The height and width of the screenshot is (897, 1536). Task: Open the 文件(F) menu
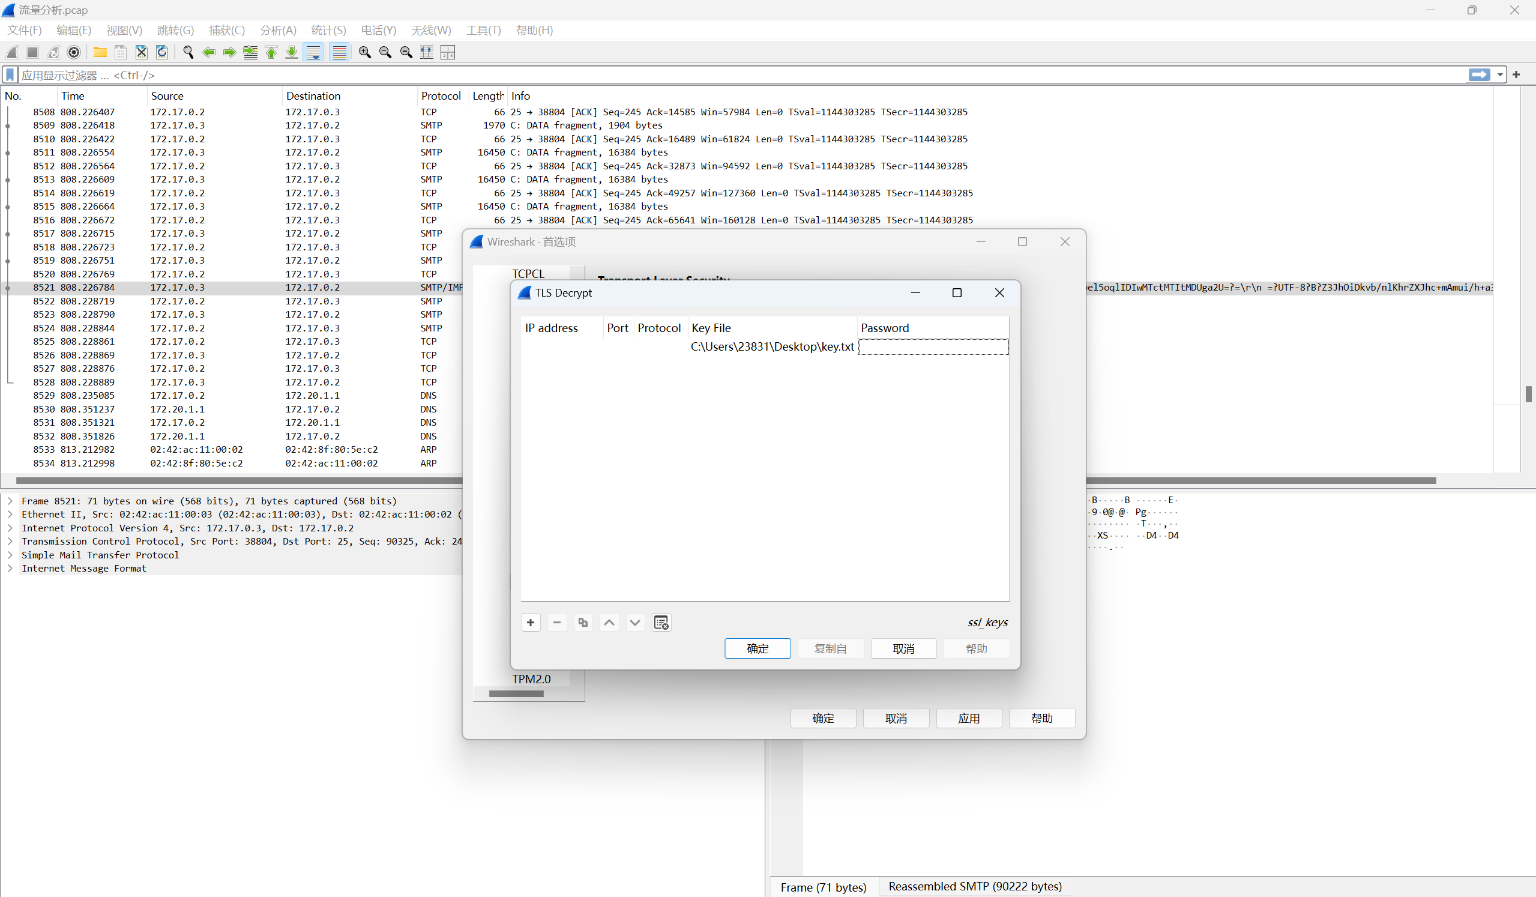pos(25,31)
